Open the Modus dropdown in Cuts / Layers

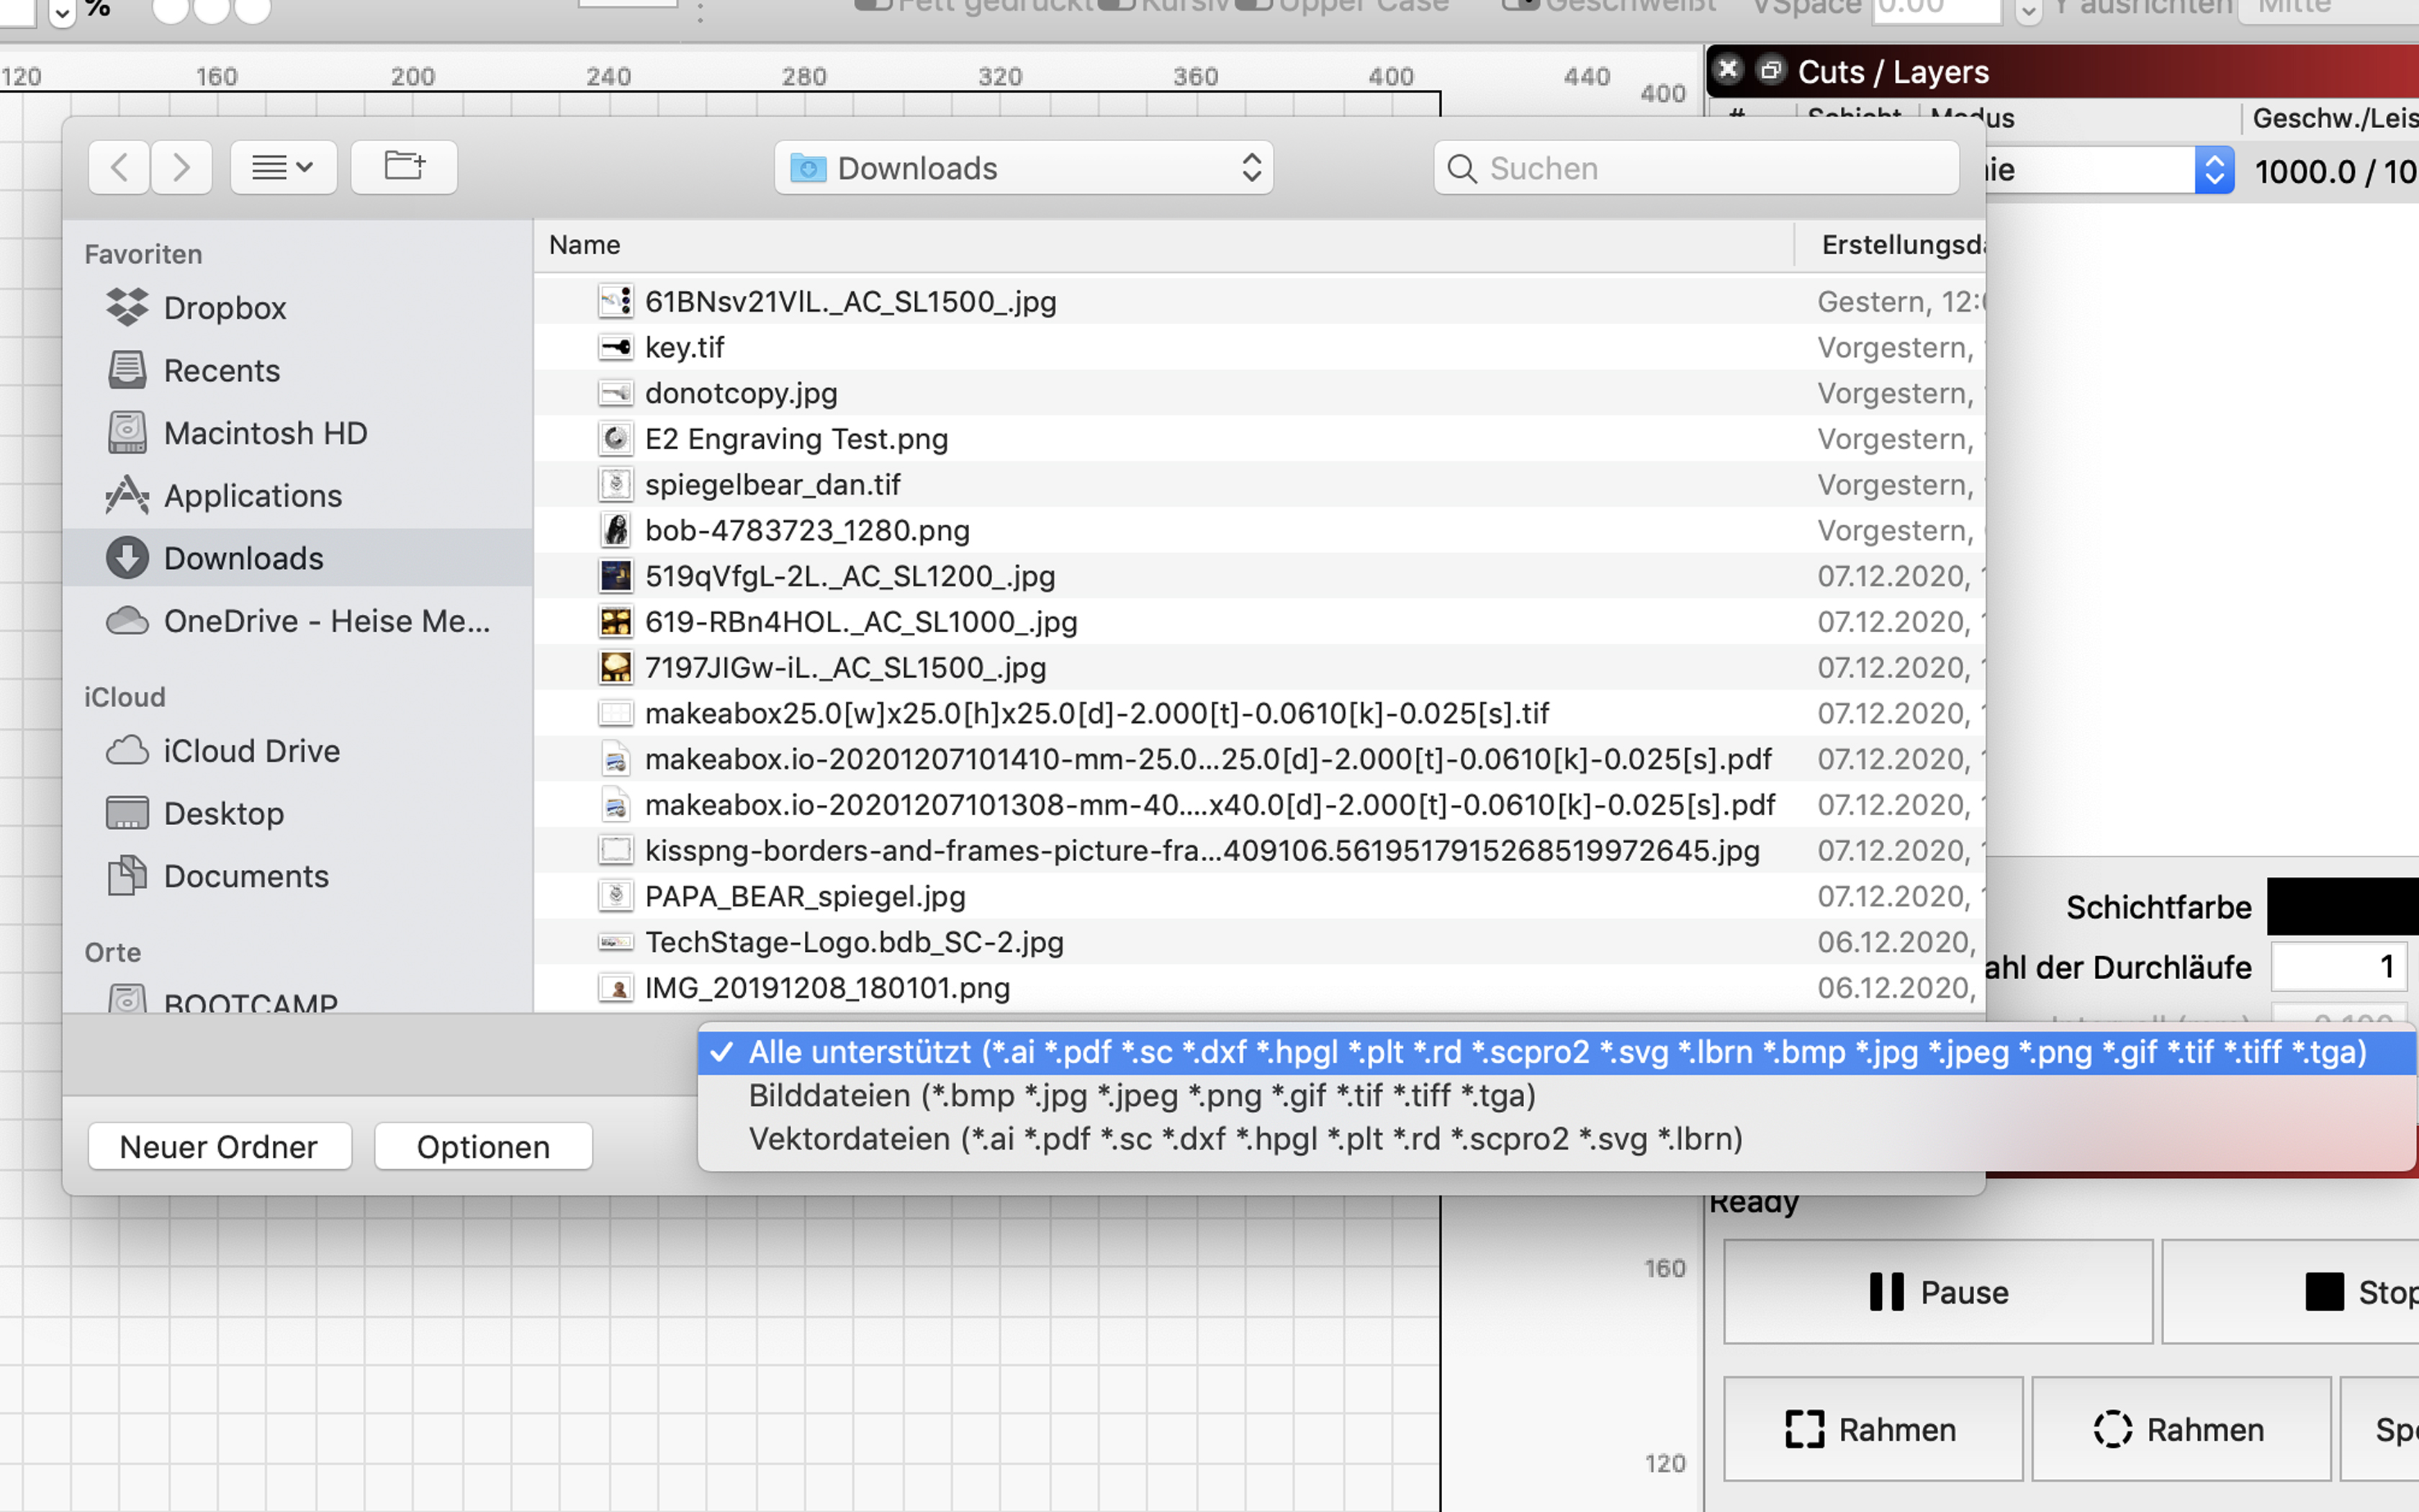[2212, 171]
